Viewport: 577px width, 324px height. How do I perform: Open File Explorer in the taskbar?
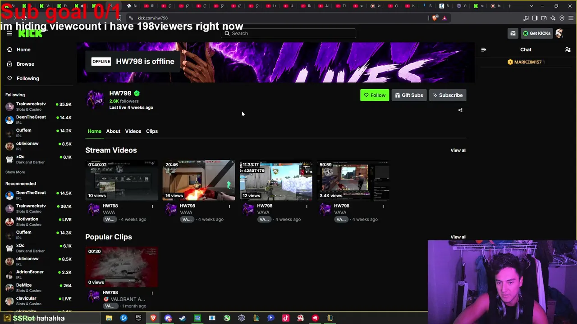click(x=109, y=318)
